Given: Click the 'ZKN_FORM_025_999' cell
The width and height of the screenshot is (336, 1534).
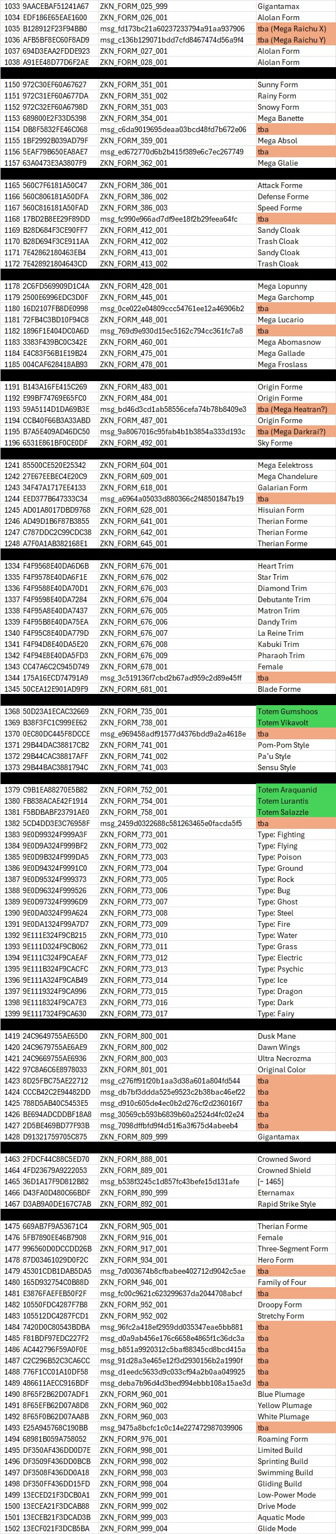Looking at the screenshot, I should (x=134, y=6).
